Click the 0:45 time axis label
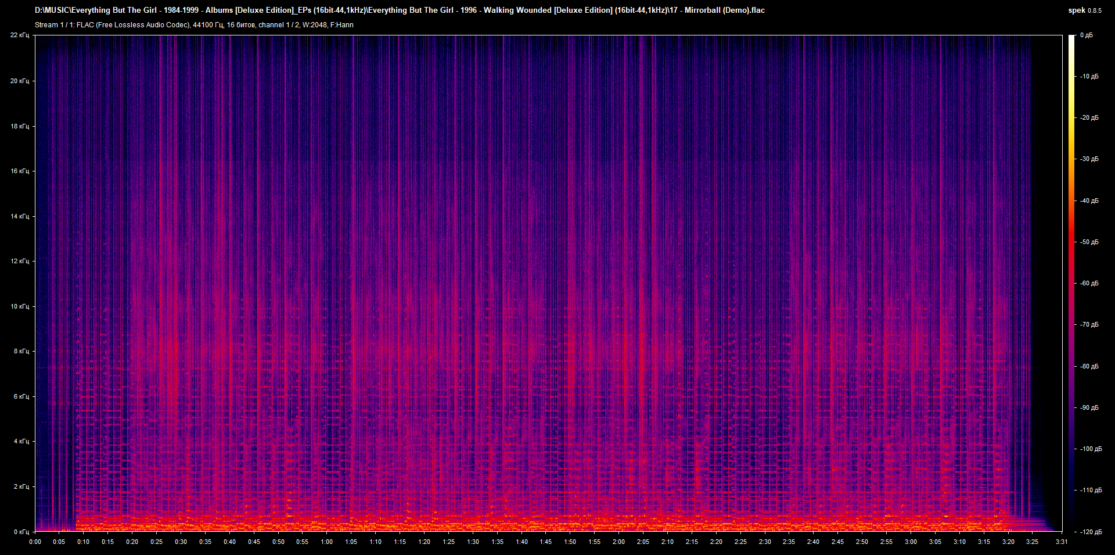Viewport: 1115px width, 555px height. pos(254,542)
